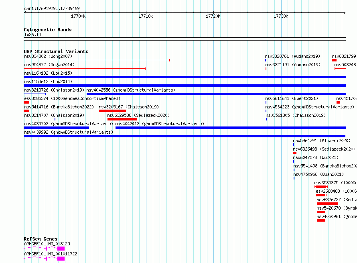This screenshot has height=263, width=357.
Task: Click the 17710k ruler marker
Action: click(146, 16)
